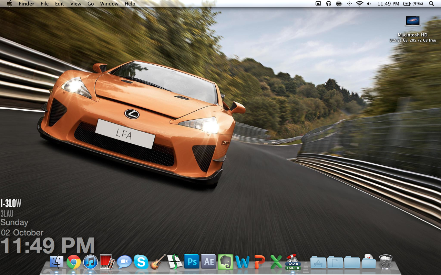441x275 pixels.
Task: Open the Wi-Fi status menu
Action: [359, 4]
